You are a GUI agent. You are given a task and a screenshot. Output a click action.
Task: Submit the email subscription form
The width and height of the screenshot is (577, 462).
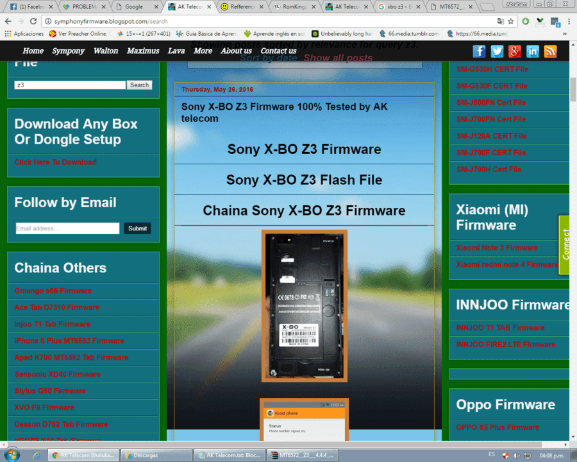pyautogui.click(x=137, y=228)
